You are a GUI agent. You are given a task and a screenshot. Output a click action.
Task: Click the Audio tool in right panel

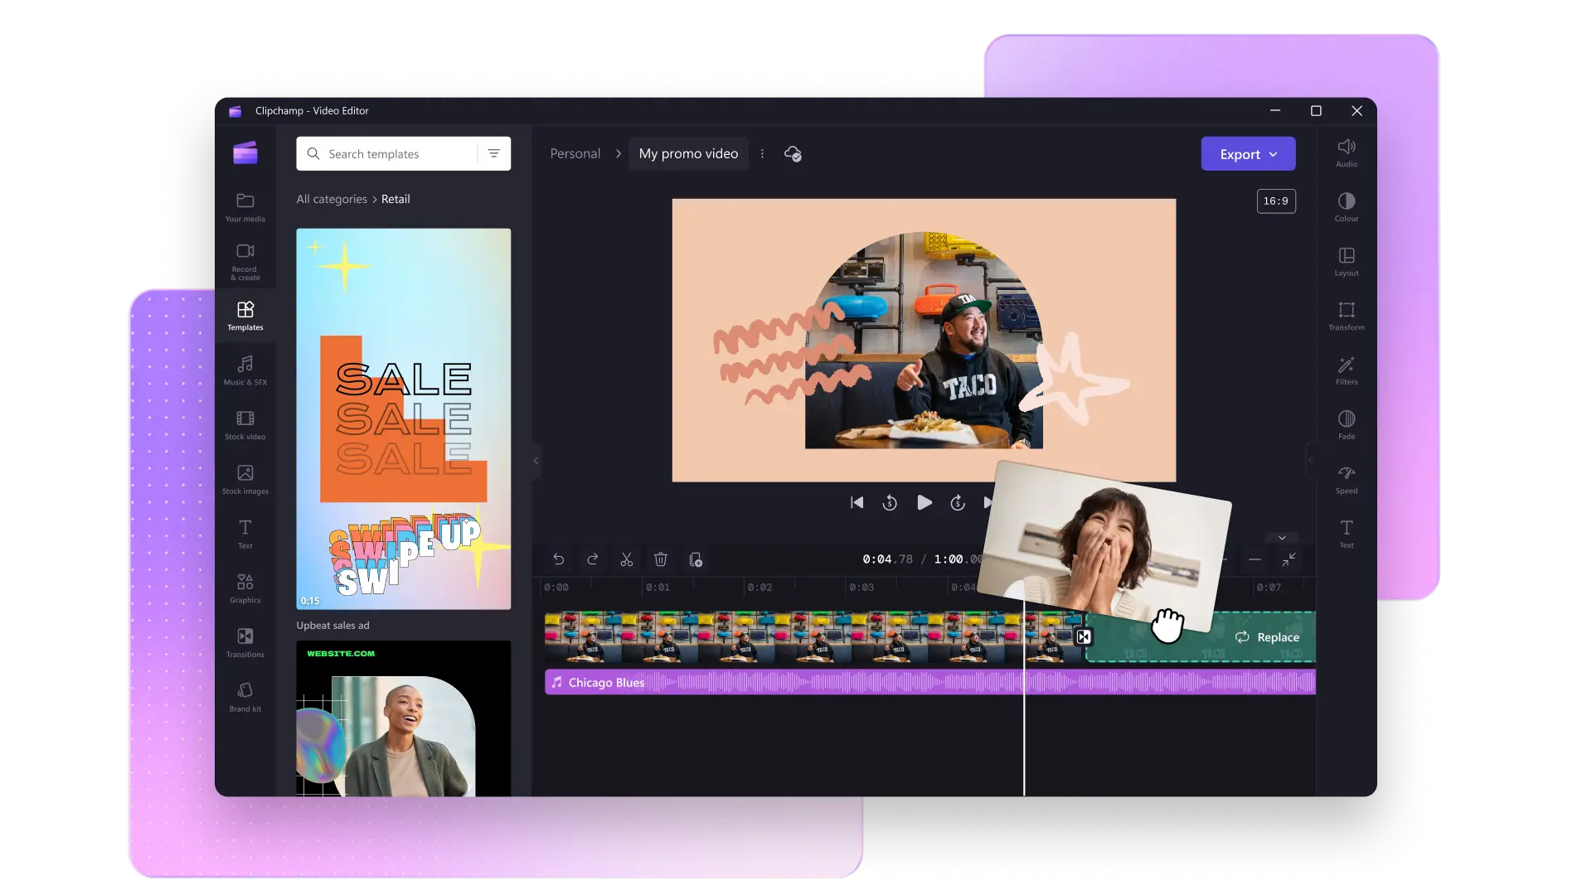click(x=1346, y=152)
